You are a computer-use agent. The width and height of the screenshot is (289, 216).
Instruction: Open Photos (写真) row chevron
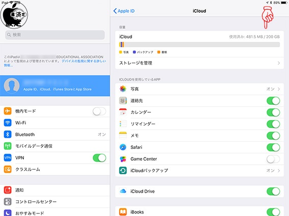(x=279, y=89)
